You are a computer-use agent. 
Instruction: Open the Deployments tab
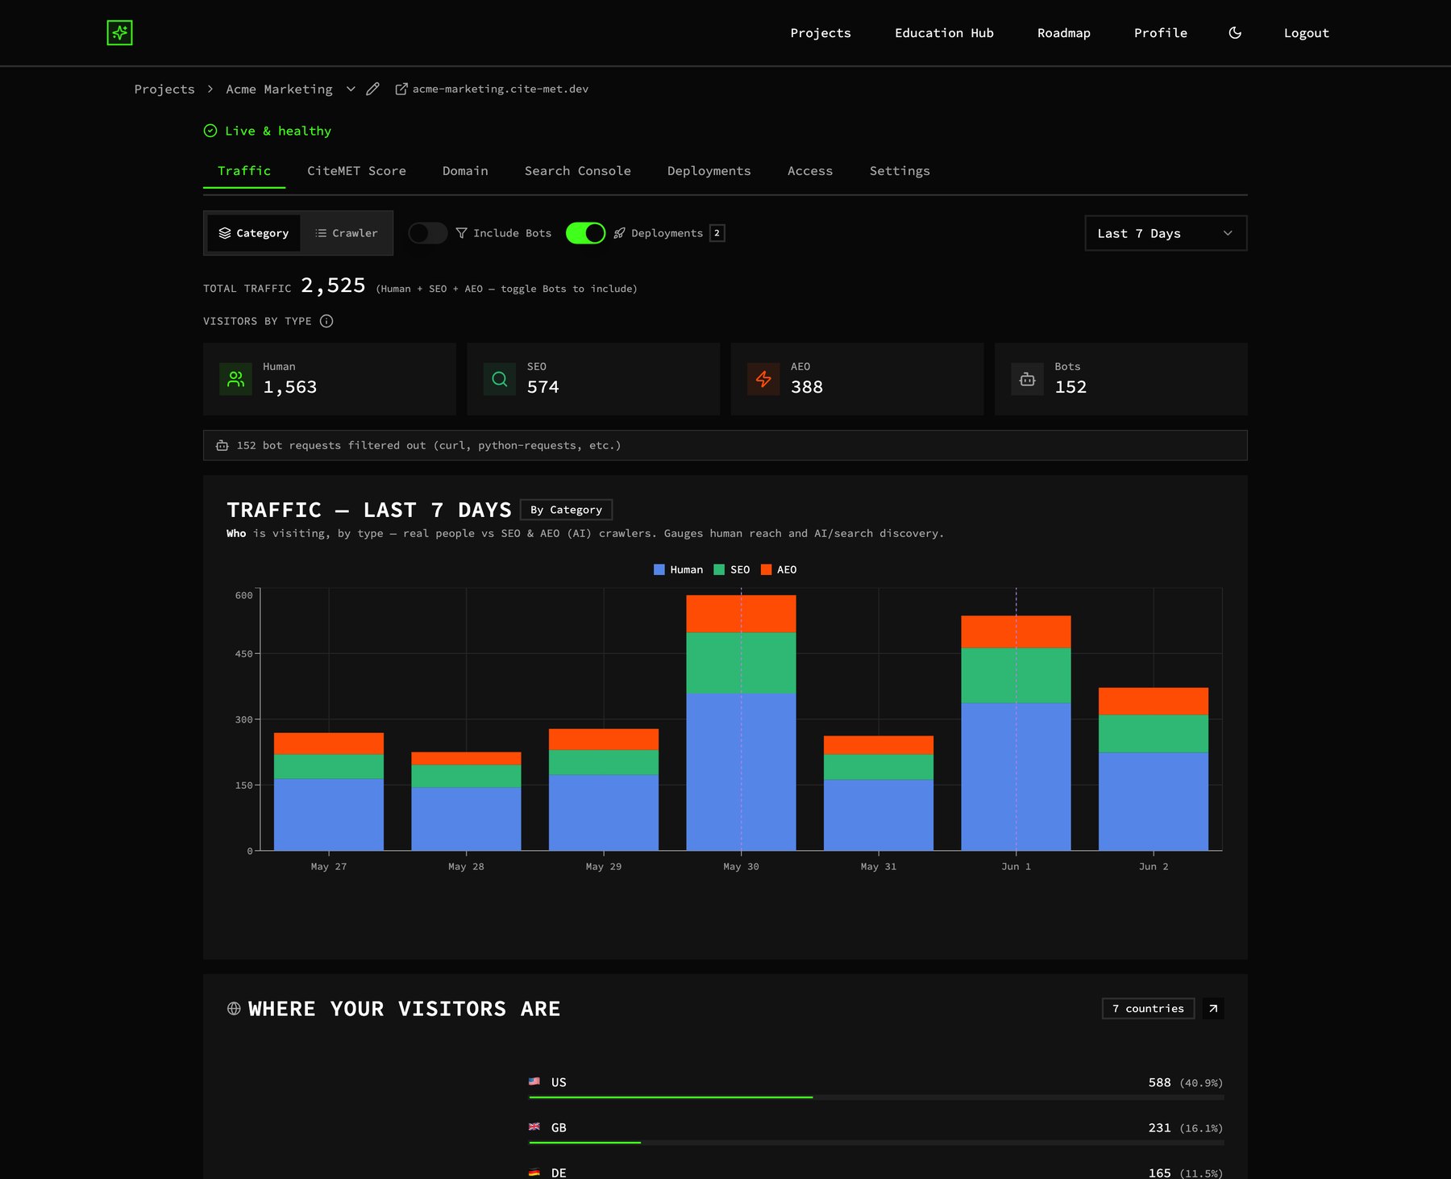(x=709, y=171)
